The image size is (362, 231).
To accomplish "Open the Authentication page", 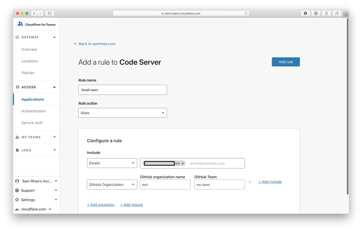I will point(34,111).
